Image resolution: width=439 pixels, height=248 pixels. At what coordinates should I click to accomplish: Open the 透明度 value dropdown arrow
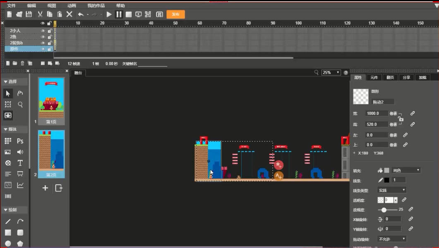pos(396,200)
